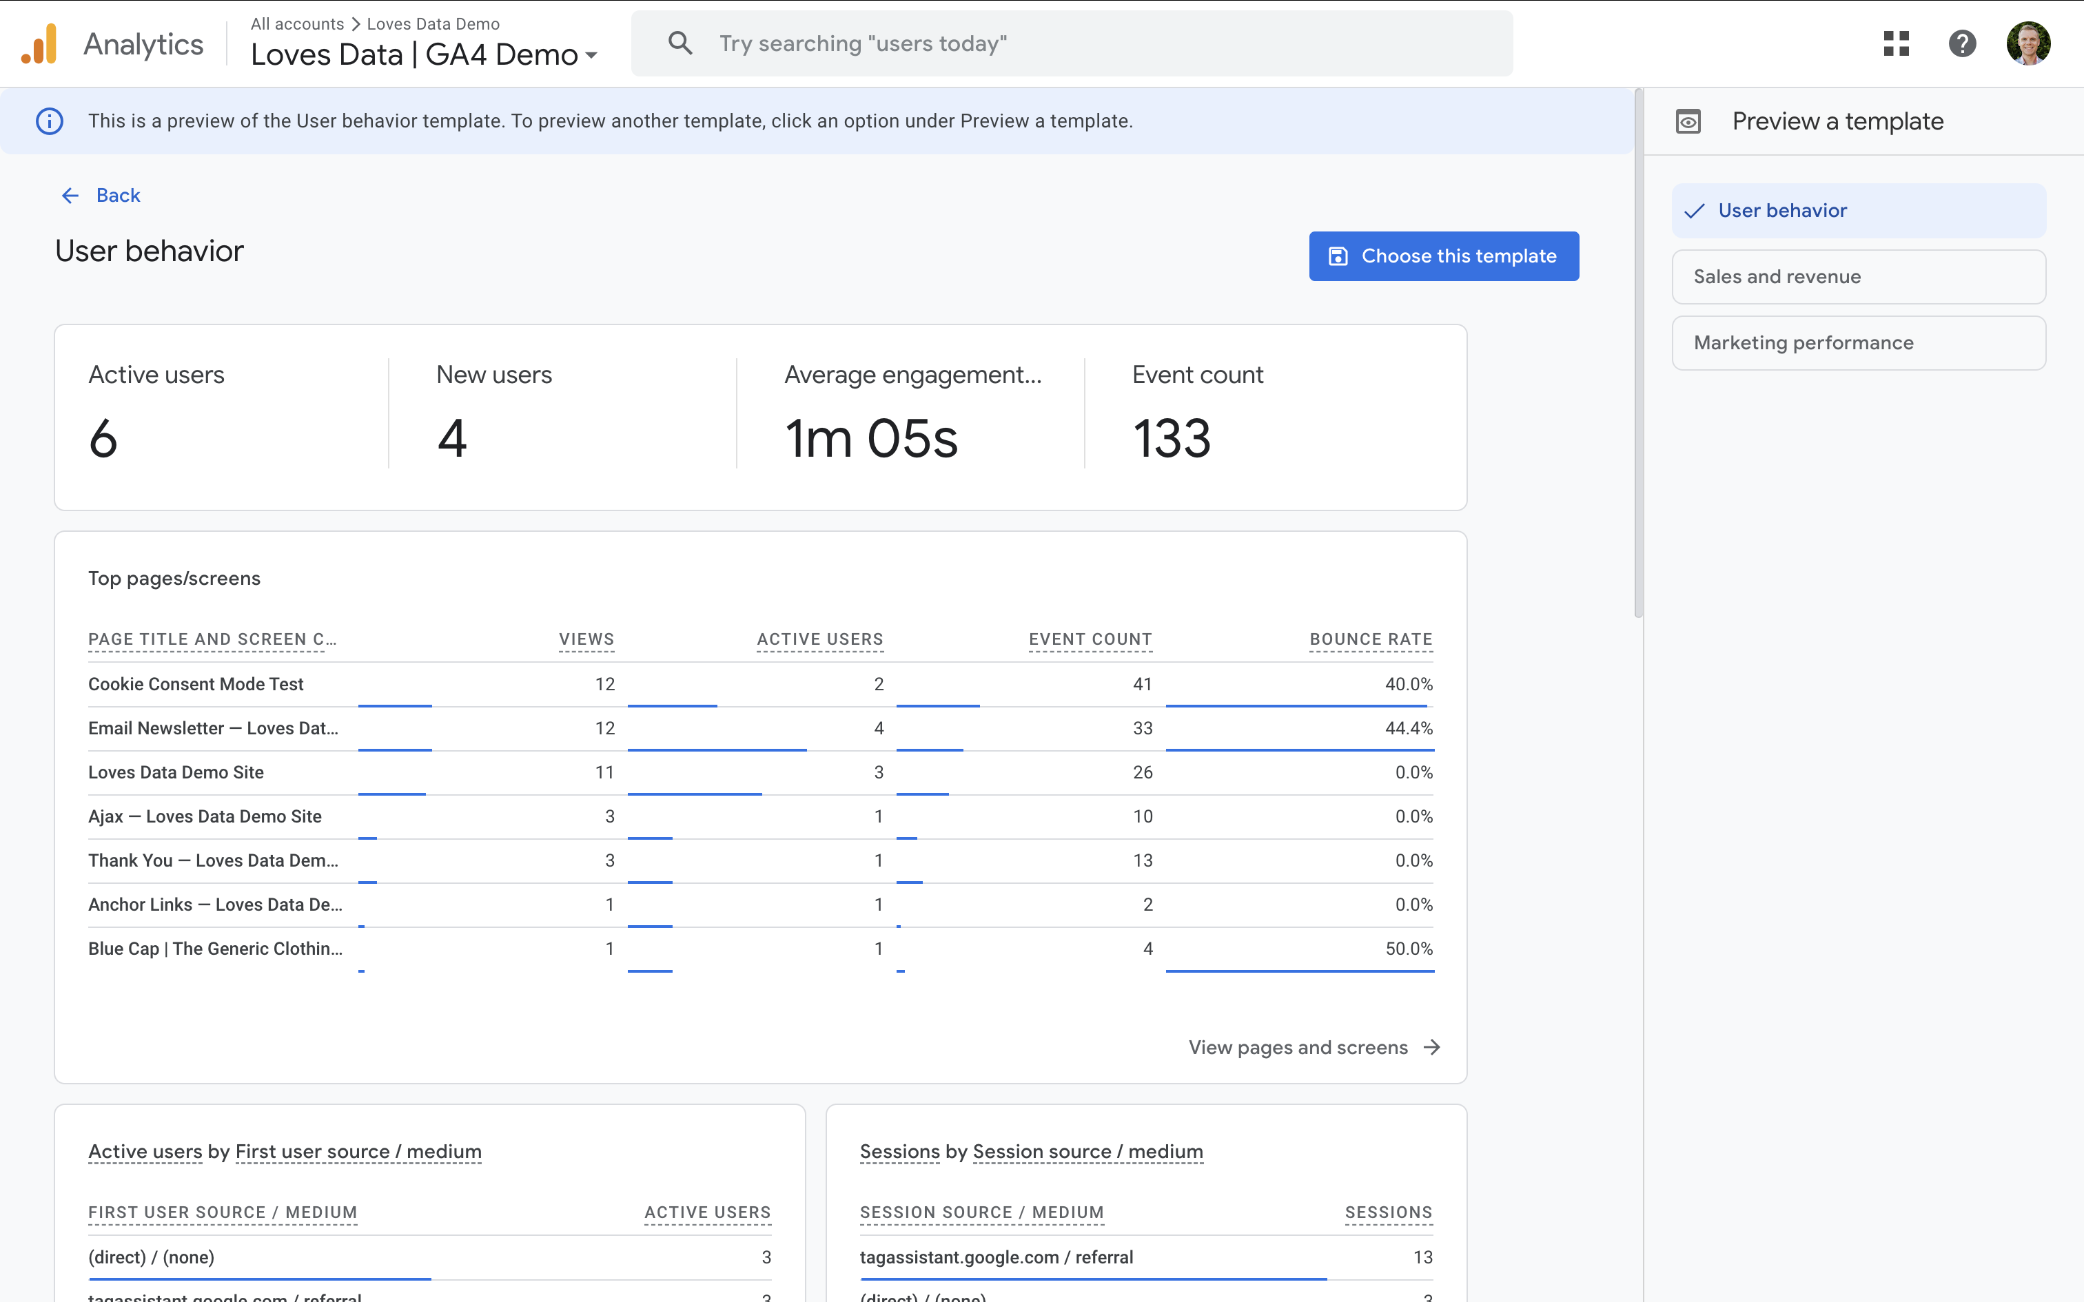Click the Active Users header in first user source table
The width and height of the screenshot is (2084, 1302).
pyautogui.click(x=708, y=1212)
